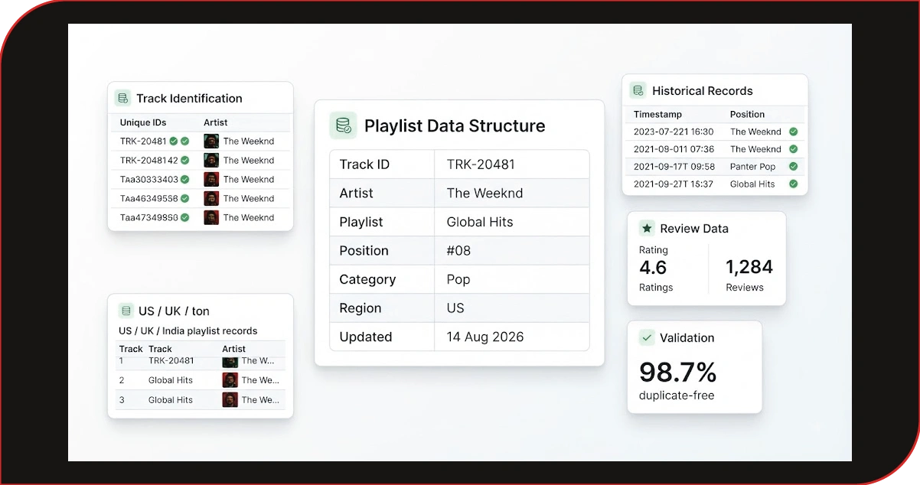
Task: Click Position label in Playlist Data Structure
Action: pyautogui.click(x=364, y=251)
